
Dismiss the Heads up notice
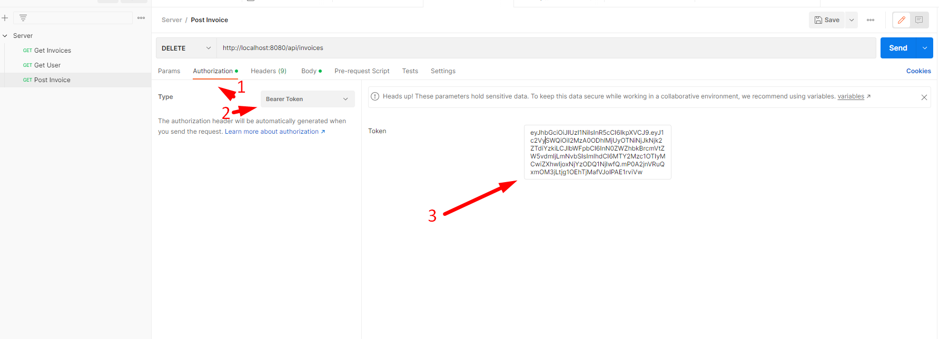[924, 97]
